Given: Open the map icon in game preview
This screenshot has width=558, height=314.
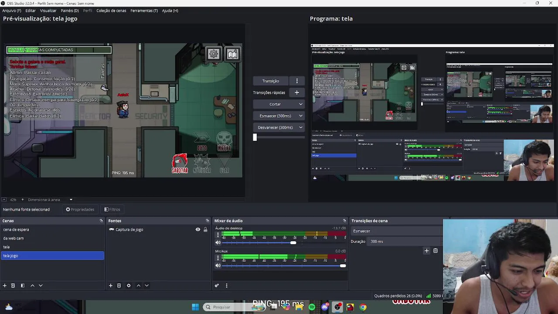Looking at the screenshot, I should [x=232, y=54].
